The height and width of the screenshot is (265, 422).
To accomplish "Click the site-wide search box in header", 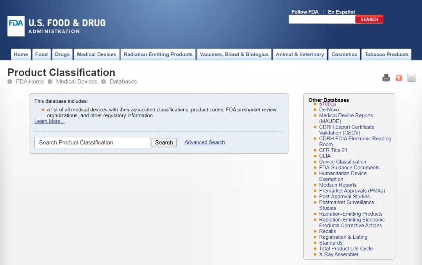I will (322, 20).
